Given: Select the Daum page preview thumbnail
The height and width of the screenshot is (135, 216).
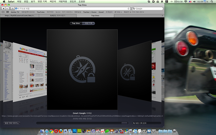Looking at the screenshot, I should tap(30, 72).
